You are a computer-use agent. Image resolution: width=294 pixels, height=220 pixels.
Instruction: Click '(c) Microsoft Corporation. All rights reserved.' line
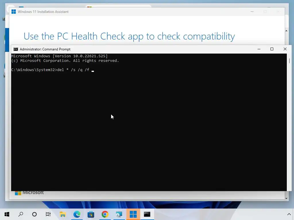(x=65, y=61)
